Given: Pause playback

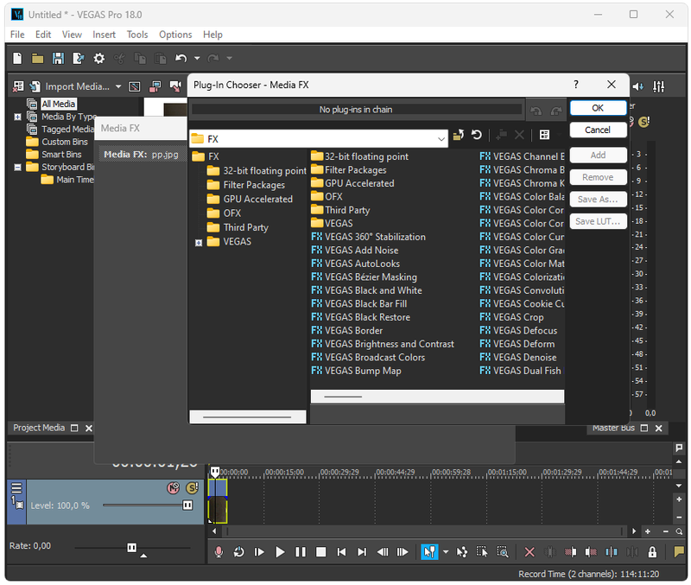Looking at the screenshot, I should pyautogui.click(x=301, y=552).
